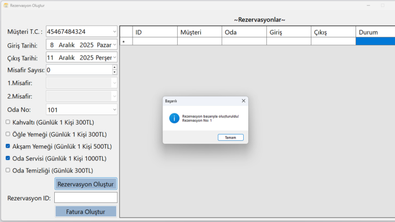The image size is (395, 222).
Task: Open the Müşteri T.C. combo box
Action: [x=115, y=32]
